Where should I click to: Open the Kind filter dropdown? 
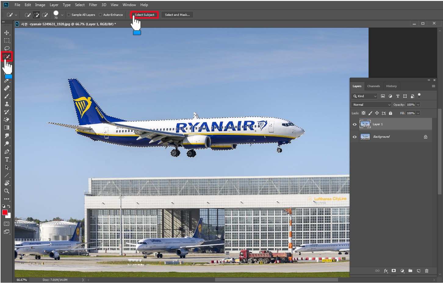pos(365,96)
